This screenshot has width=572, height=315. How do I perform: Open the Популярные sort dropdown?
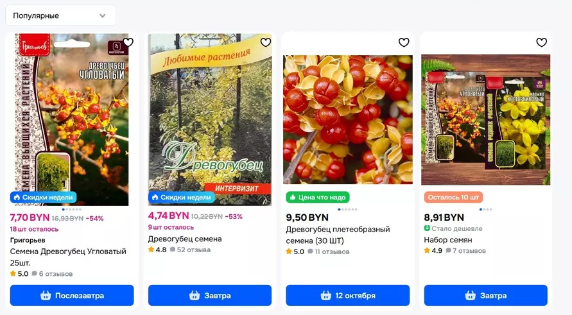pyautogui.click(x=60, y=15)
